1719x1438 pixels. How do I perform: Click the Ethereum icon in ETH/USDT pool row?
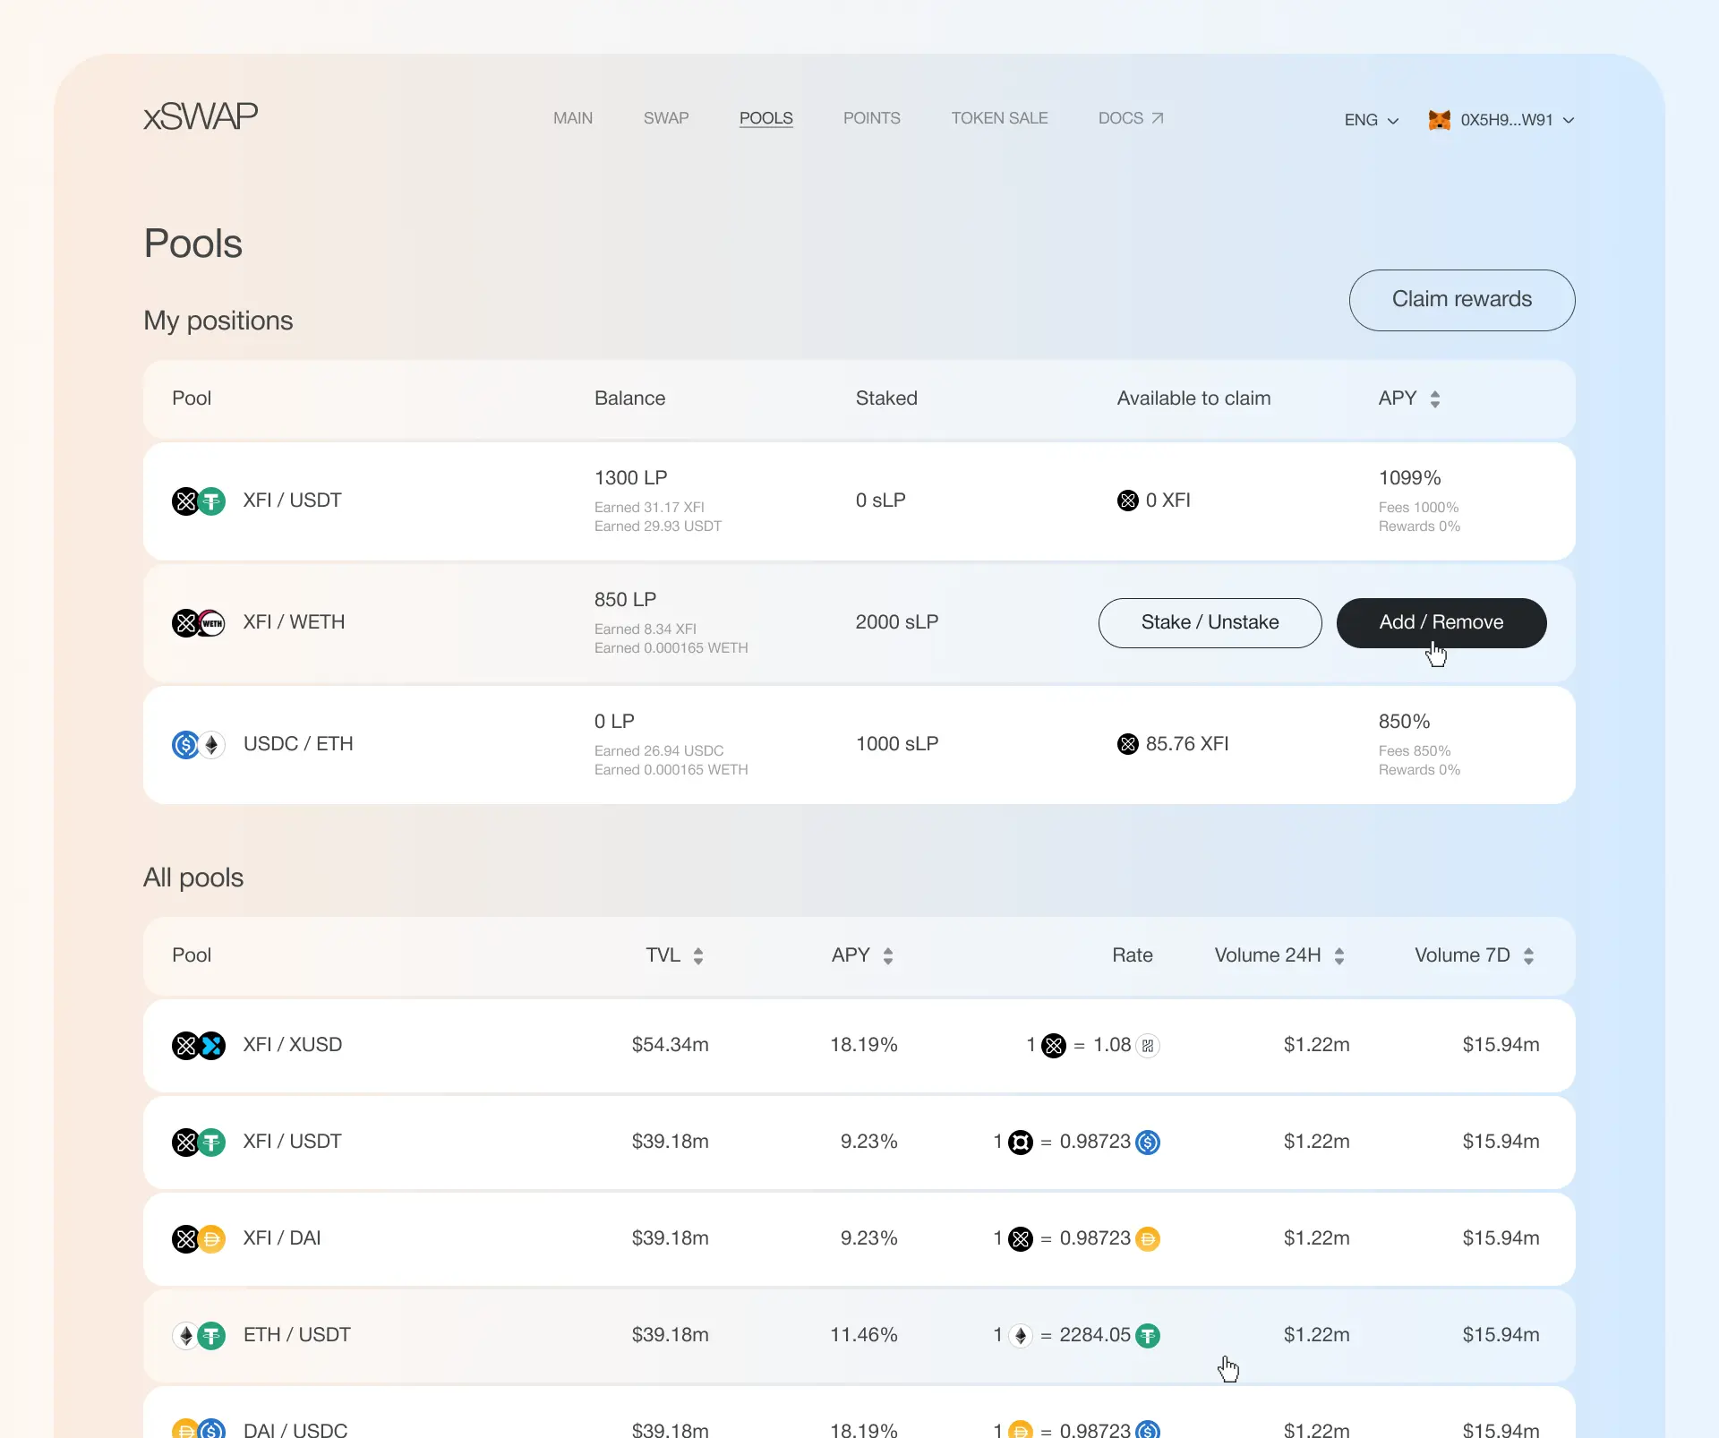click(x=185, y=1335)
